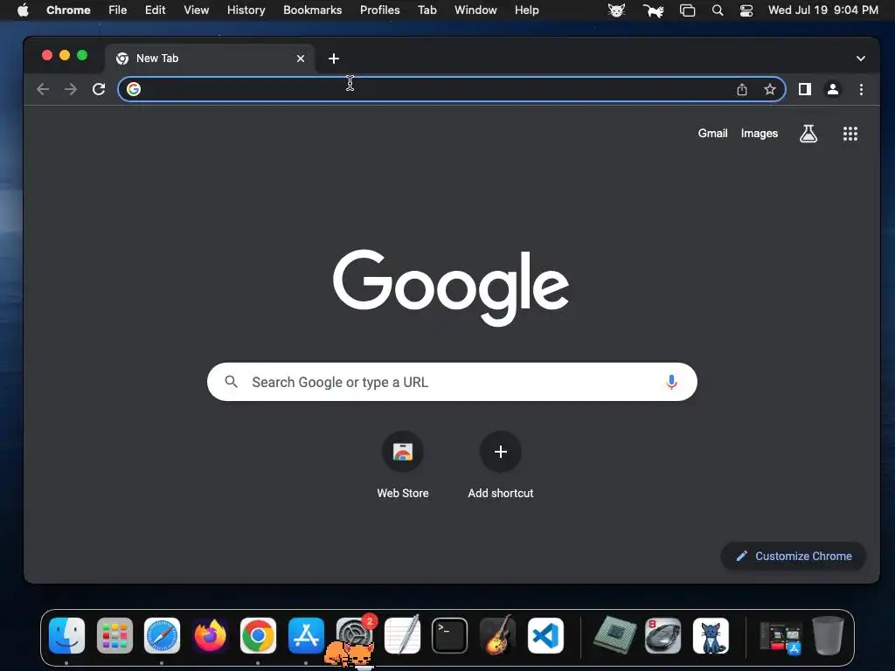Click the Google icon in the address bar

134,89
